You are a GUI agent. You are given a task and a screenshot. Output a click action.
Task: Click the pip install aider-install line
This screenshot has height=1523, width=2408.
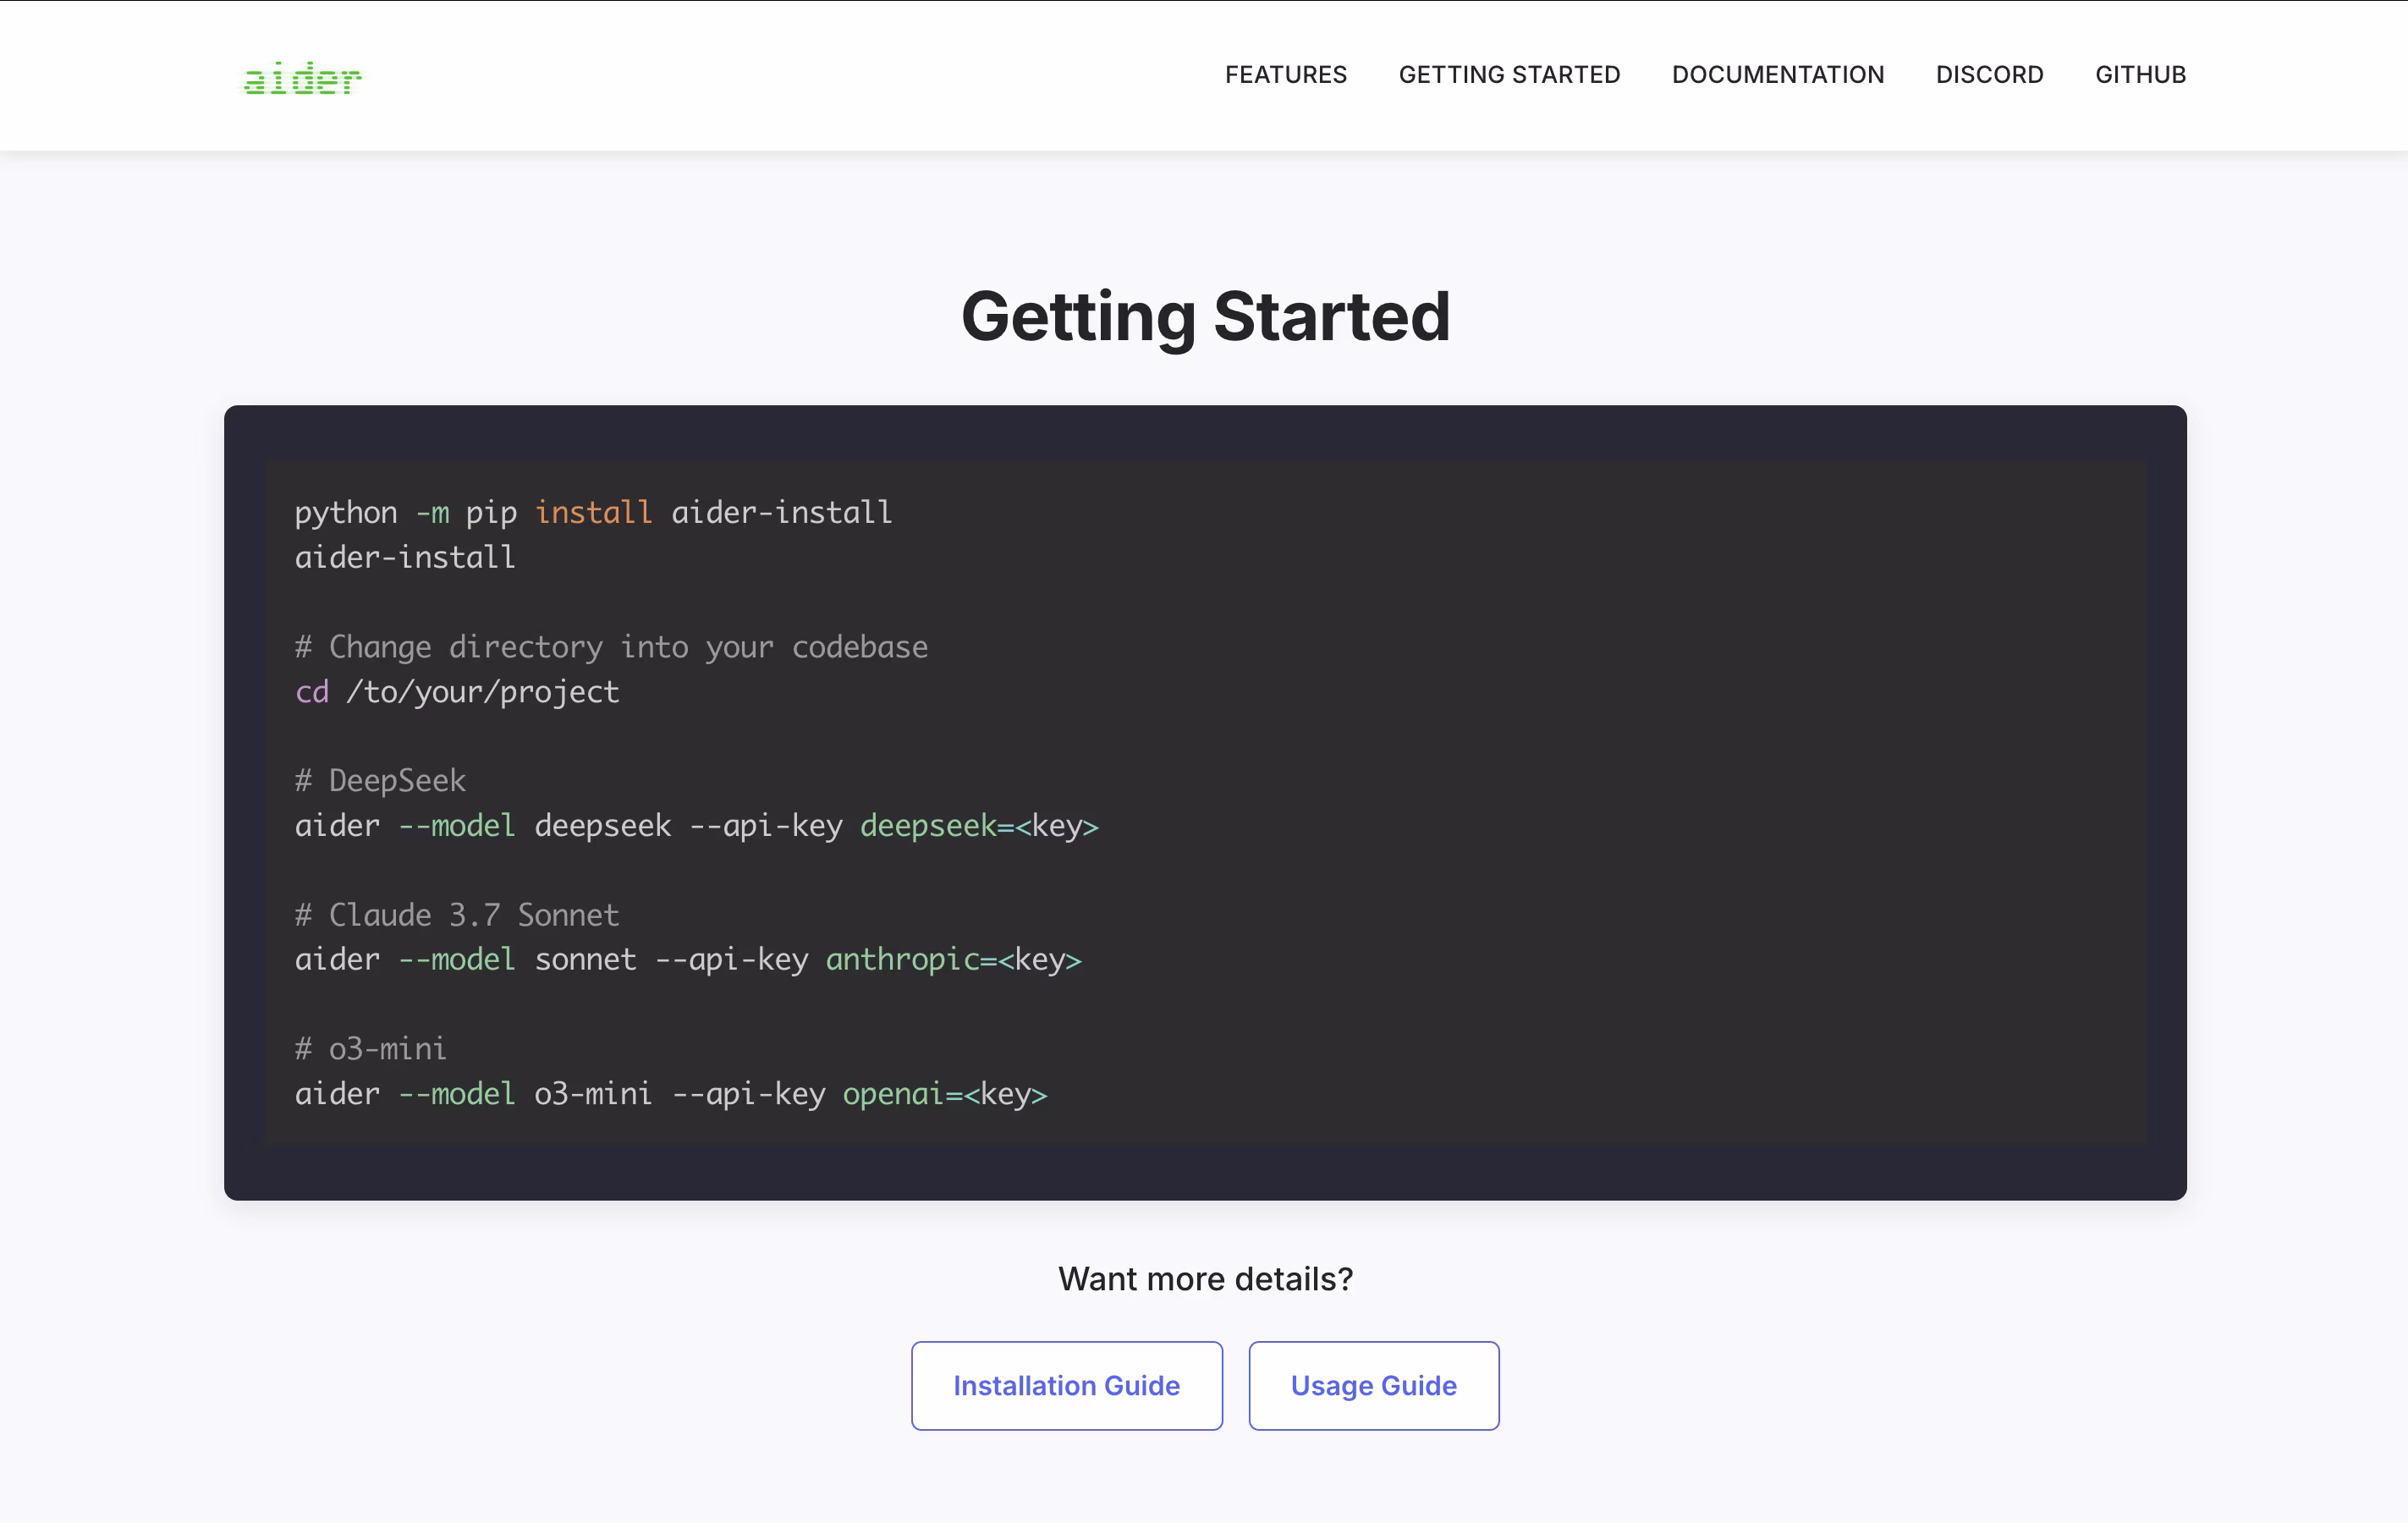pyautogui.click(x=592, y=512)
